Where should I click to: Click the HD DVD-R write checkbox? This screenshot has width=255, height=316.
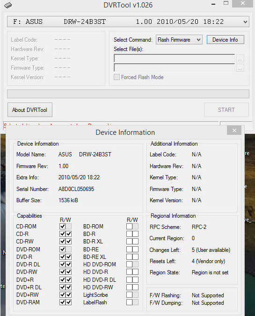tap(136, 272)
